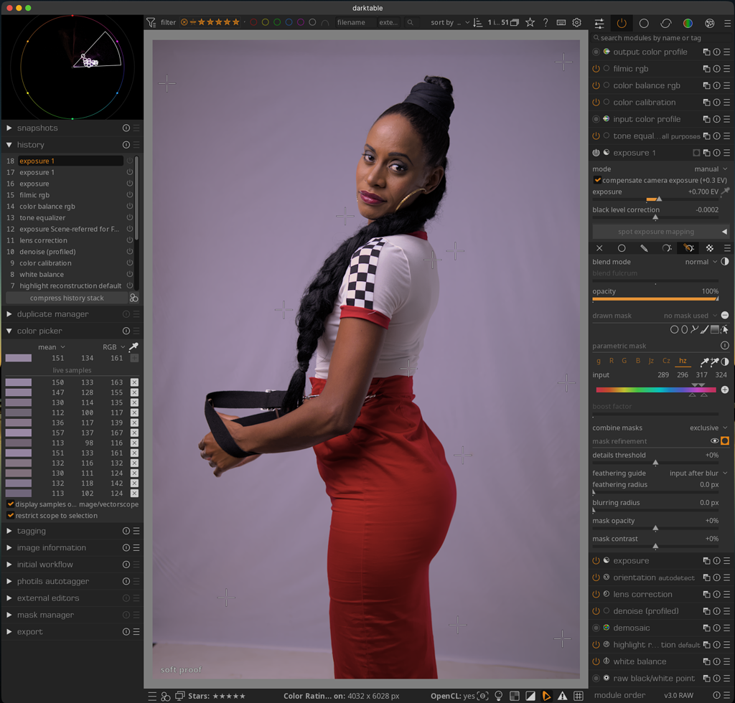735x703 pixels.
Task: Select the gradient mask shape icon
Action: click(715, 329)
